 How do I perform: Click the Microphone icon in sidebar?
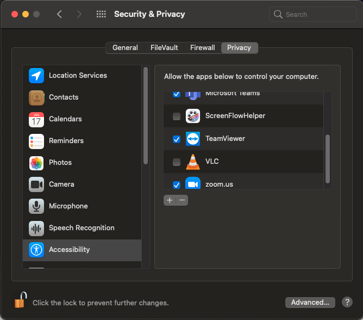pyautogui.click(x=36, y=206)
